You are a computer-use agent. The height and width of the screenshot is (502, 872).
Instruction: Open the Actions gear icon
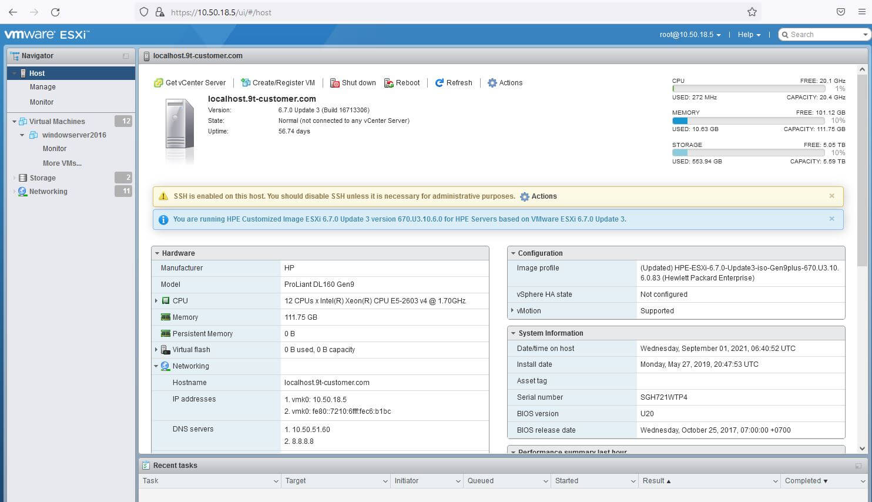[x=492, y=82]
